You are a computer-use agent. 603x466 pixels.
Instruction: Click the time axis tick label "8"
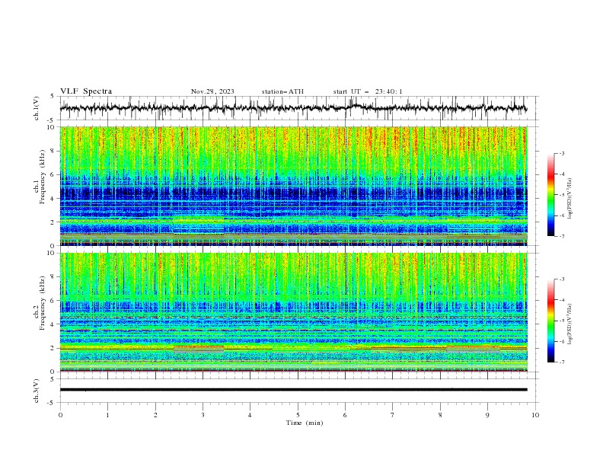coord(440,415)
